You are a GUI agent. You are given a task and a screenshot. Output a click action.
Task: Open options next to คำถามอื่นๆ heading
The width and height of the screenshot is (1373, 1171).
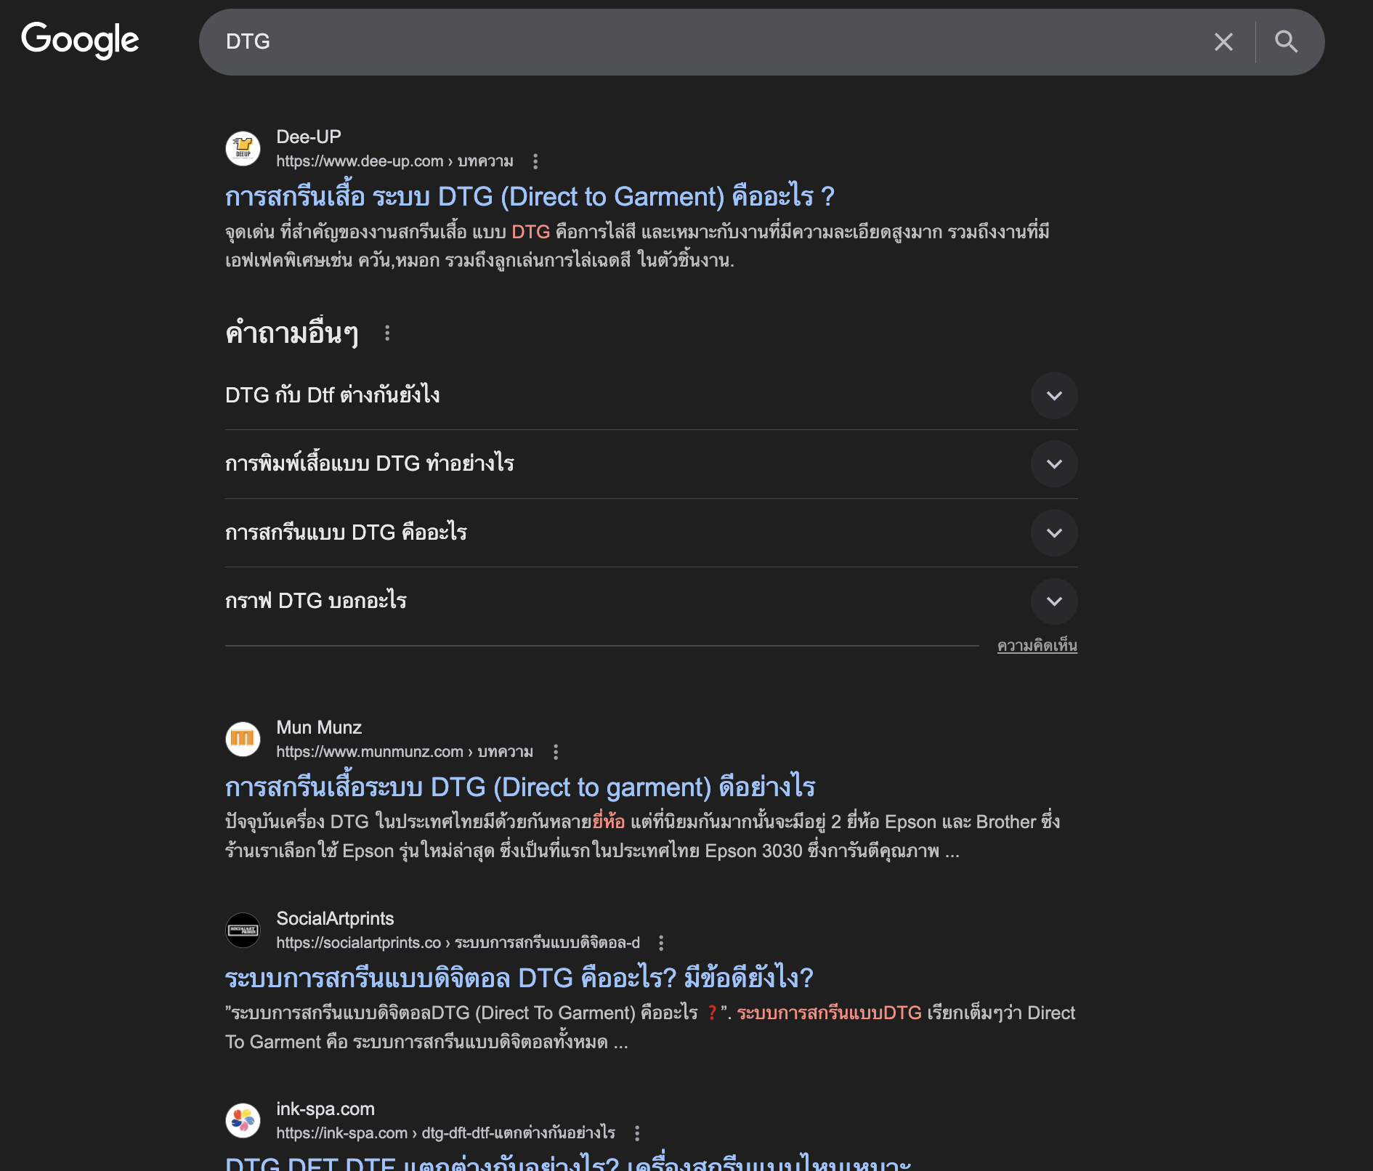coord(387,333)
